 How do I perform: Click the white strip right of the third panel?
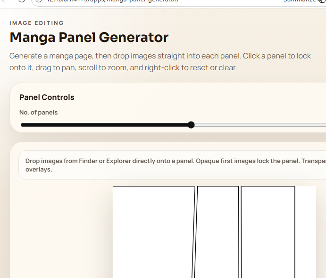coord(306,231)
